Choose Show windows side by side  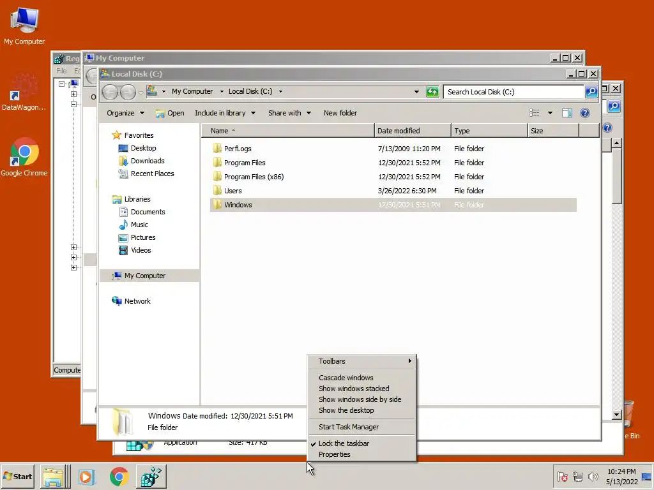(362, 399)
